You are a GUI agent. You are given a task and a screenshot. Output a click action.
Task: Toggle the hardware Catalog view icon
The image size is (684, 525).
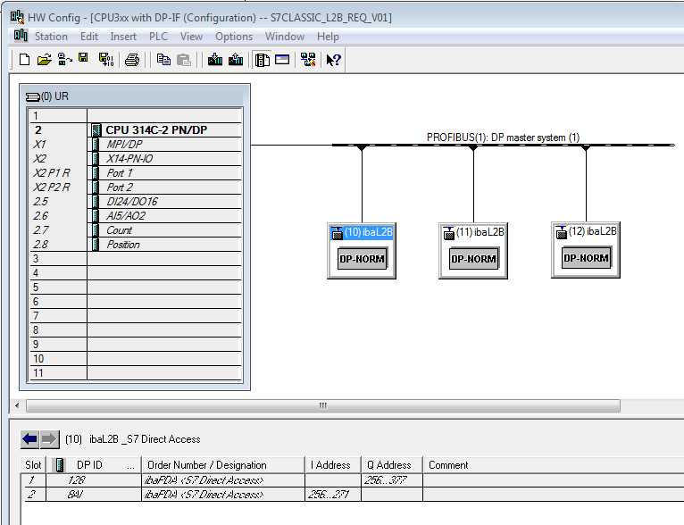tap(263, 60)
